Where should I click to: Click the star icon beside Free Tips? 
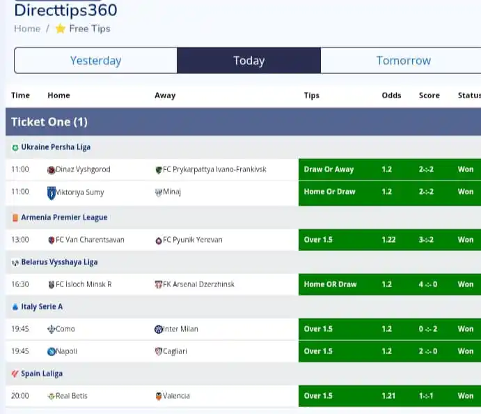coord(61,29)
